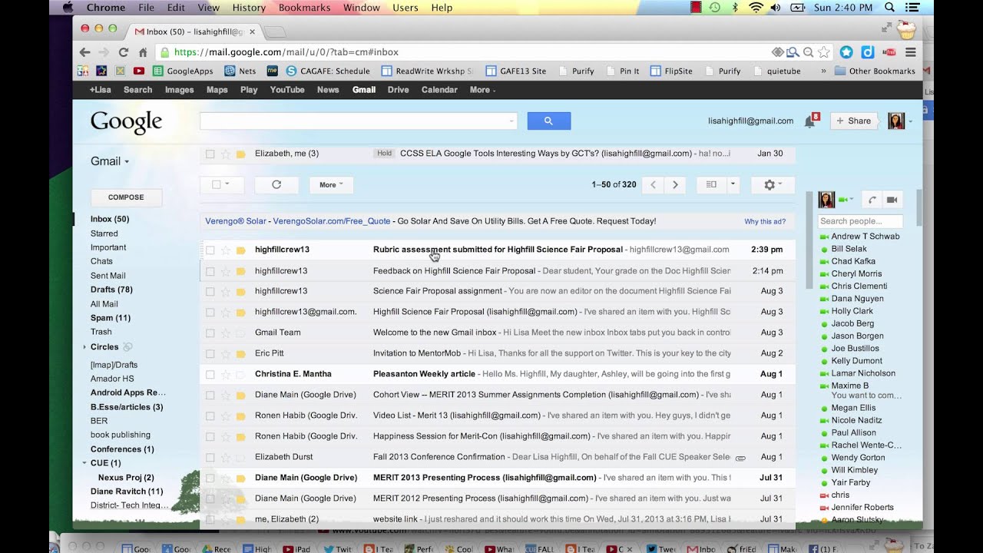Open Spotlight search in the menu bar
983x553 pixels.
tap(889, 8)
